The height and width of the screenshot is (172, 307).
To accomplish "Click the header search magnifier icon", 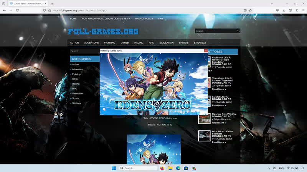I will tap(238, 31).
